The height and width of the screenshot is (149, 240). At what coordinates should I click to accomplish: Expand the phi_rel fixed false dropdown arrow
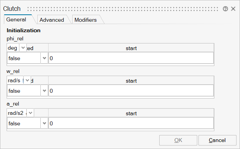[x=44, y=58]
